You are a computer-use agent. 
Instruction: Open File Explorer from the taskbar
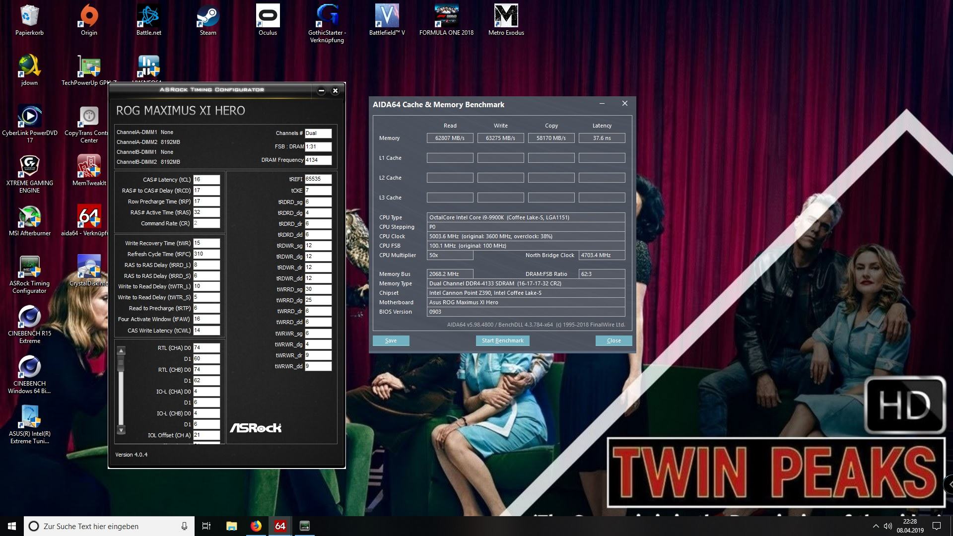click(x=232, y=526)
